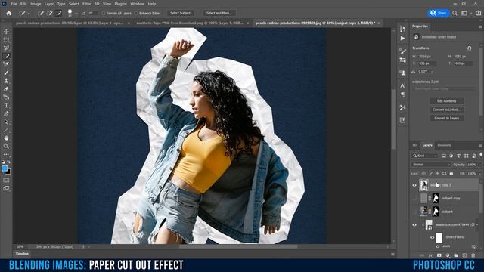Choose Subtract from selection brush mode
The width and height of the screenshot is (484, 272).
tap(59, 14)
